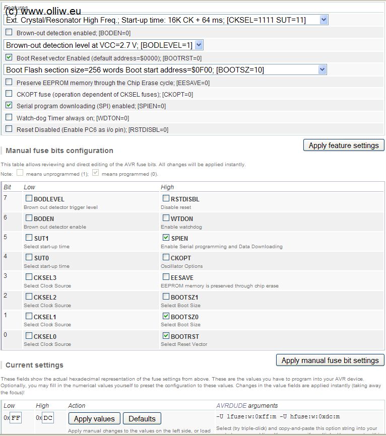386x436 pixels.
Task: Toggle the BODLEVEL low fuse bit
Action: [29, 199]
